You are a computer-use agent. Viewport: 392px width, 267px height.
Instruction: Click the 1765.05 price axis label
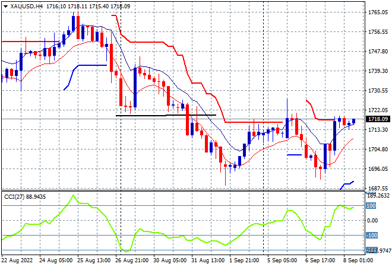[378, 12]
